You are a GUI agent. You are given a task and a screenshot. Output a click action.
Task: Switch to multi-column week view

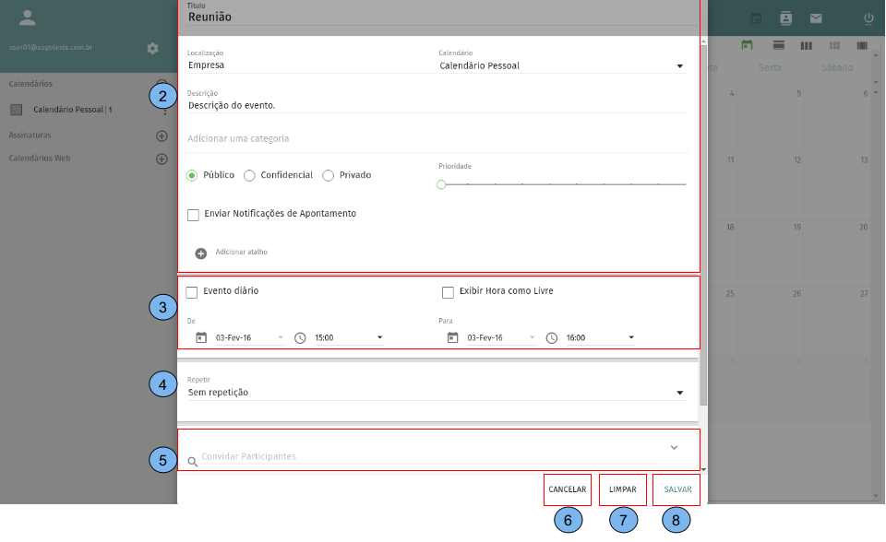click(806, 45)
